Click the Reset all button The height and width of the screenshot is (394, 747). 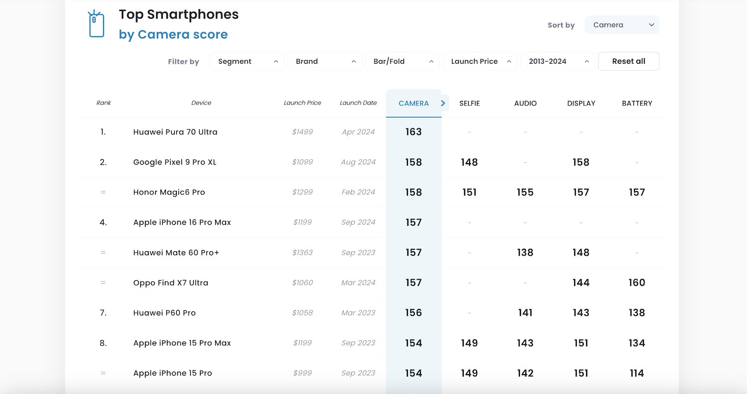point(628,61)
